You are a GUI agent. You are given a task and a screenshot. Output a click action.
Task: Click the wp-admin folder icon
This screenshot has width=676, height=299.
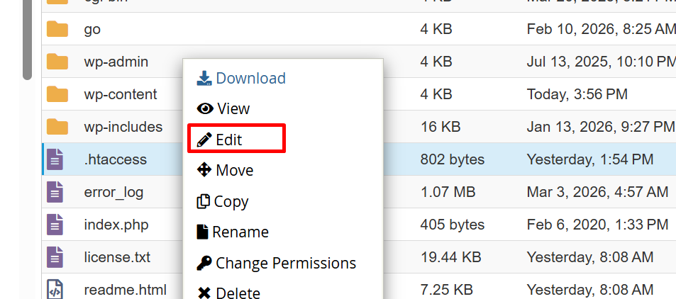57,62
